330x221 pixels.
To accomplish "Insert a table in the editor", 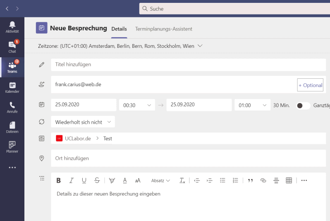I will 289,181.
